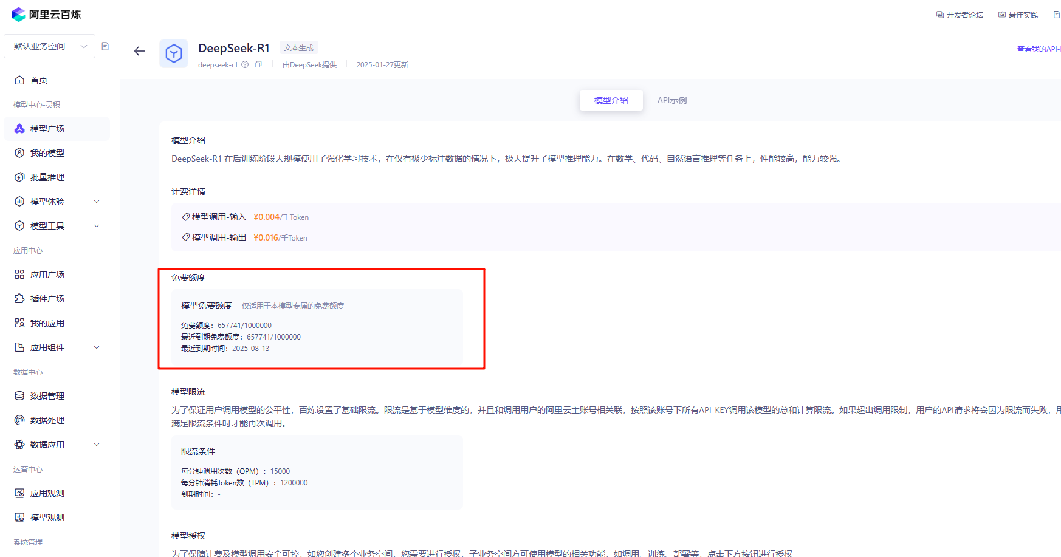Click the 阿里云百炼 logo icon
Image resolution: width=1061 pixels, height=557 pixels.
coord(19,15)
